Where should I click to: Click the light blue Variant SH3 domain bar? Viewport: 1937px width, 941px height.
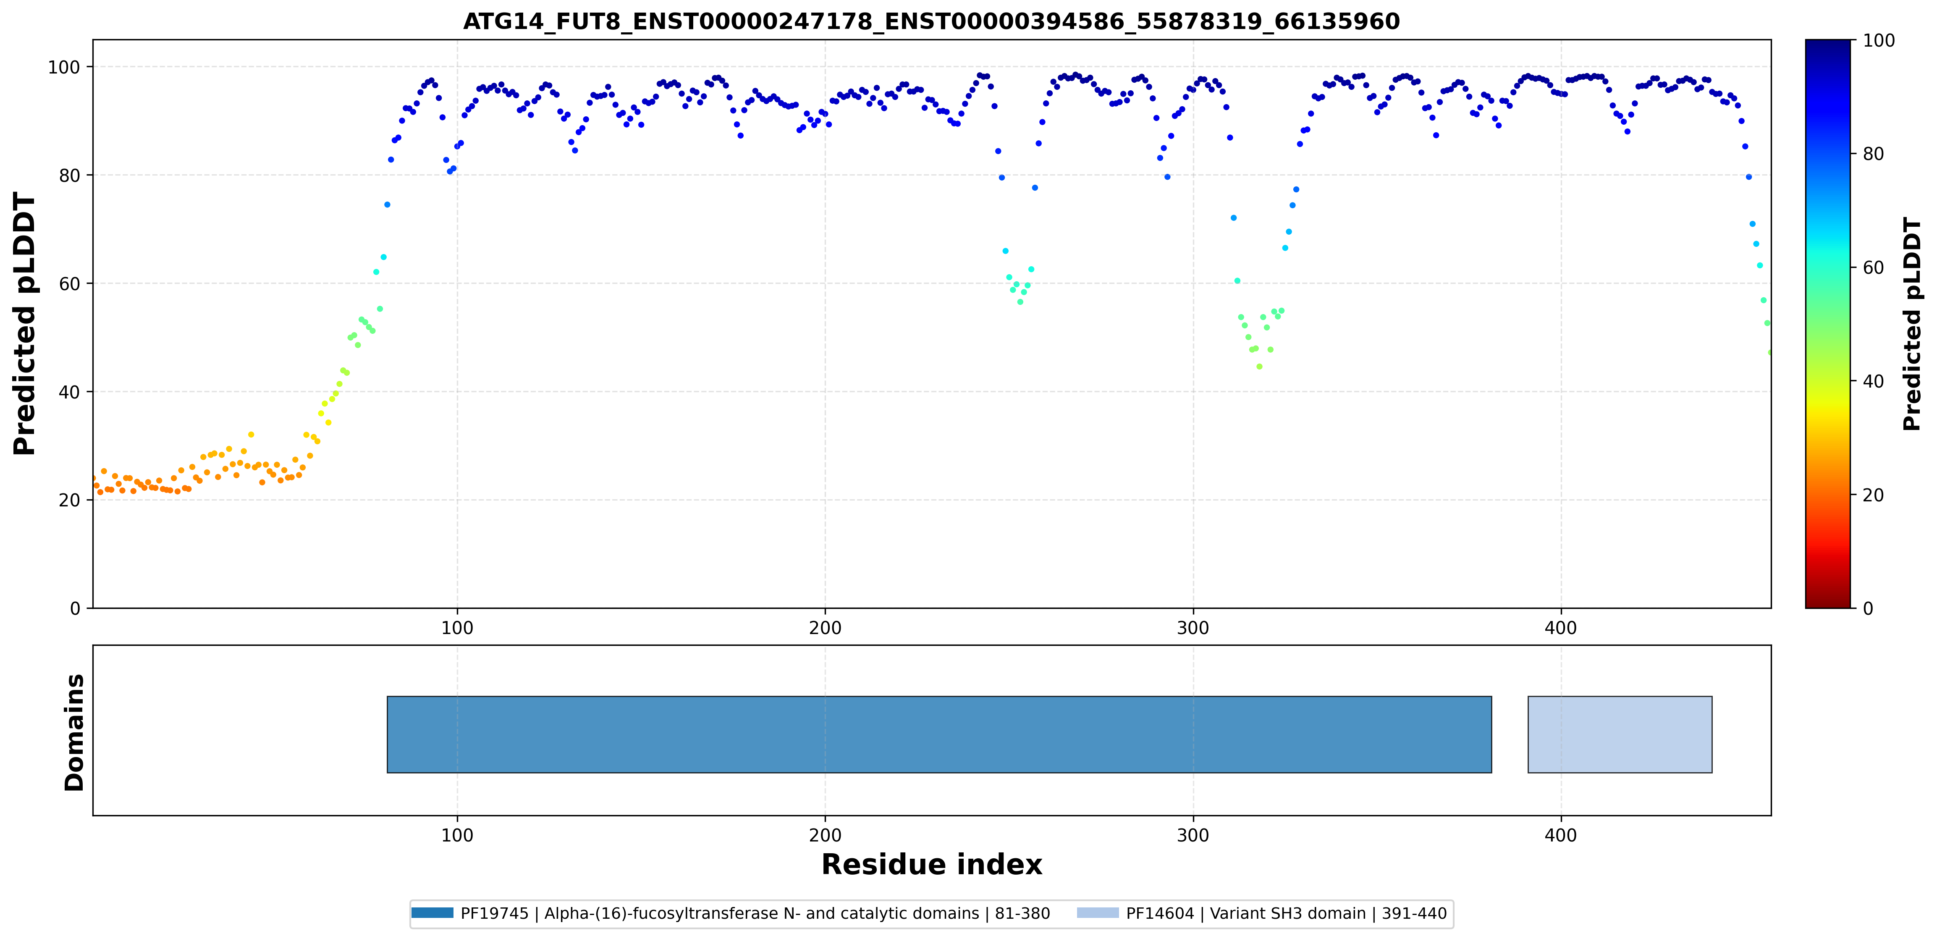coord(1620,734)
